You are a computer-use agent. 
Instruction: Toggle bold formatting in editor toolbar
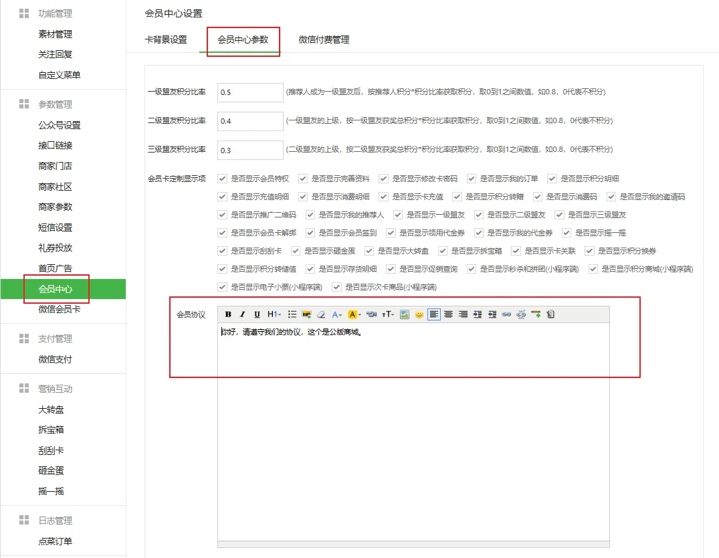229,314
